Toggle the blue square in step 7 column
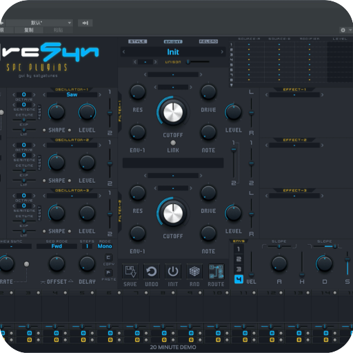 [137, 333]
